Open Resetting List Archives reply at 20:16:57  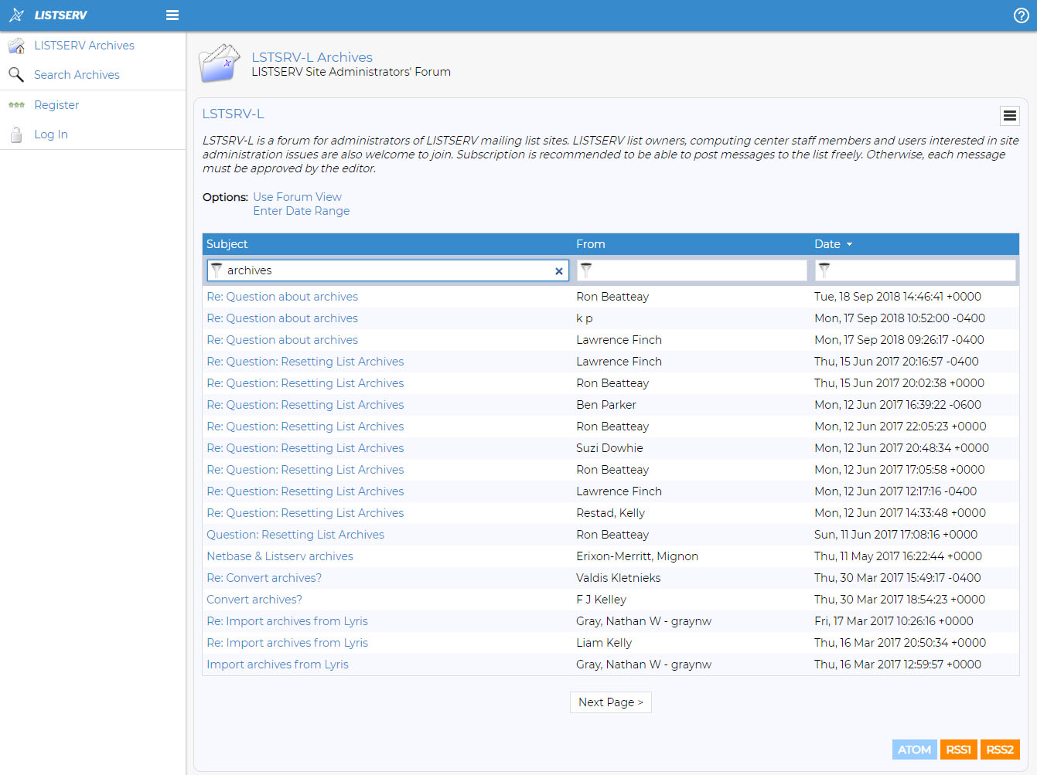pyautogui.click(x=305, y=362)
